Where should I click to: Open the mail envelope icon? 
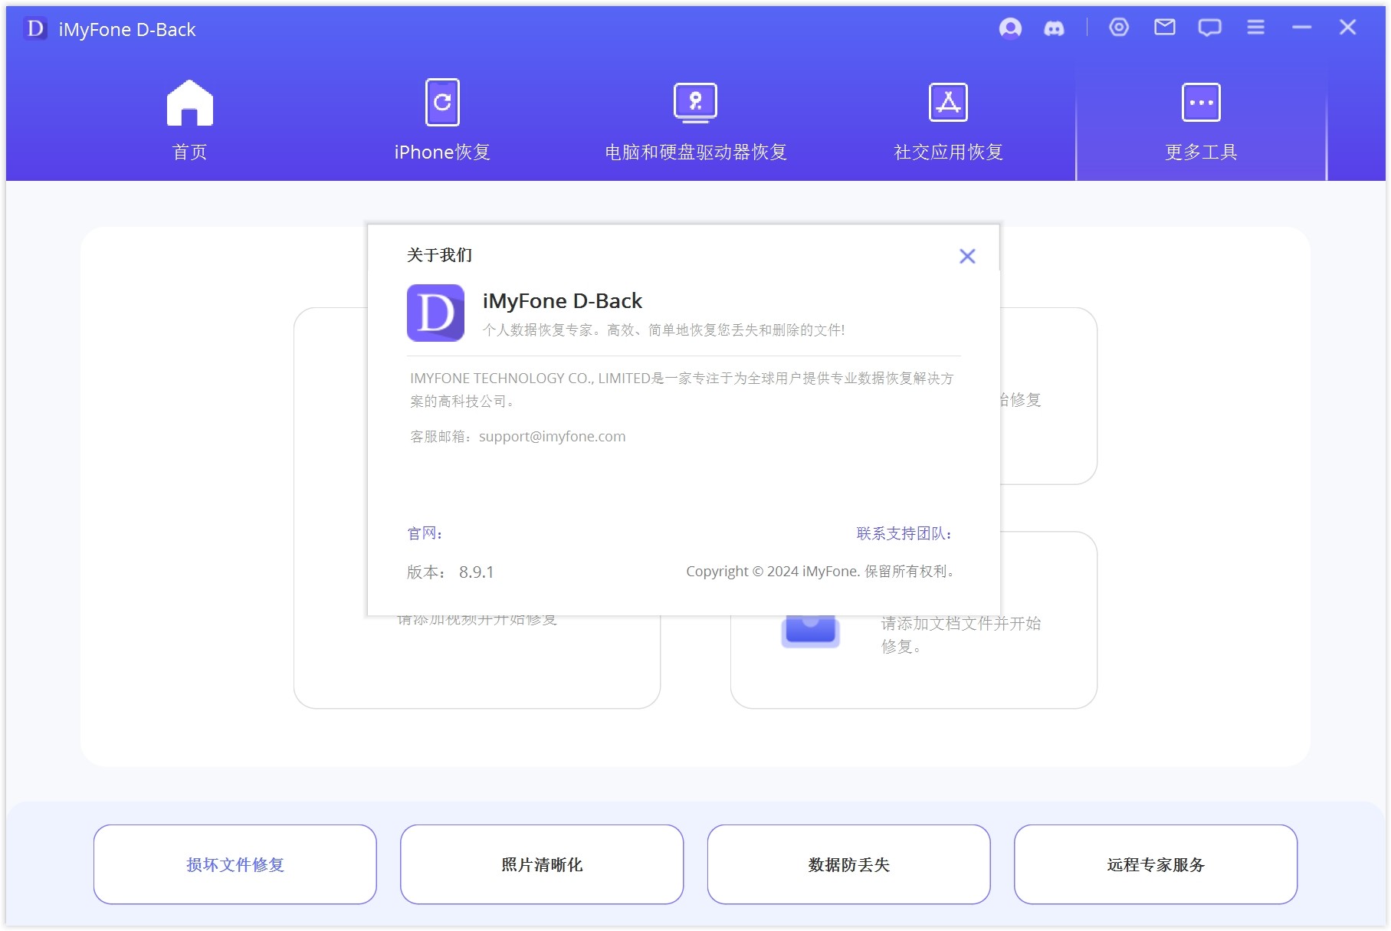pyautogui.click(x=1165, y=28)
